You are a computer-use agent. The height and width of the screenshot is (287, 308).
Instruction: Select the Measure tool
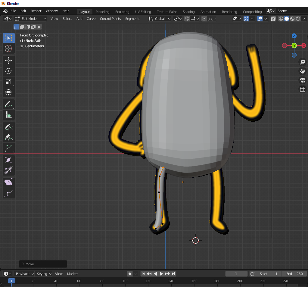(8, 115)
